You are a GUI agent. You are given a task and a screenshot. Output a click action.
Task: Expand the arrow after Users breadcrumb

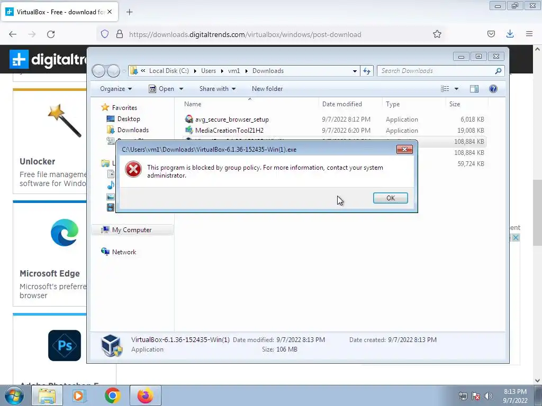[222, 71]
